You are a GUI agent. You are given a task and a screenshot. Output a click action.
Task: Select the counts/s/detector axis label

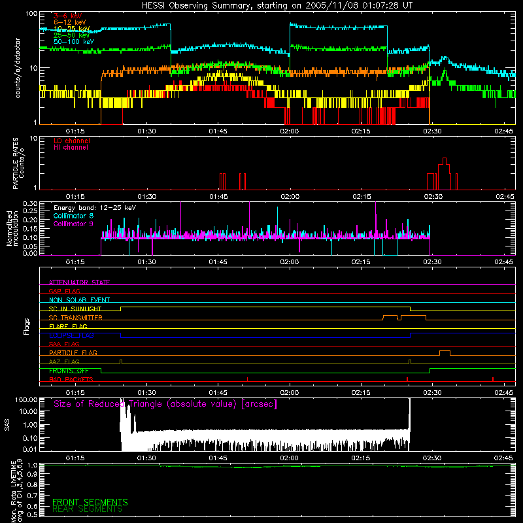[x=18, y=68]
